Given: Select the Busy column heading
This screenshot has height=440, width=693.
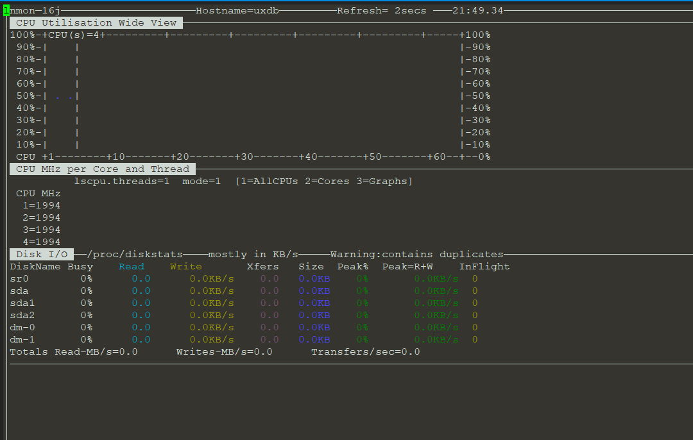Looking at the screenshot, I should (81, 266).
